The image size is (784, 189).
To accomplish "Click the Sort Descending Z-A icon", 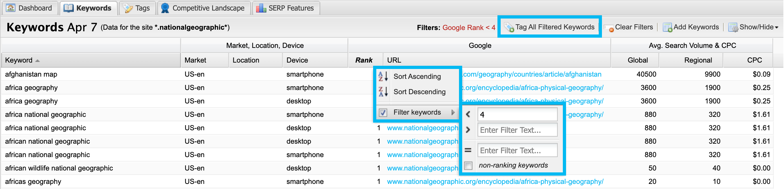I will (x=383, y=92).
